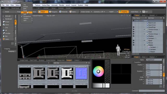Open the Symmetry: Off dropdown

tap(99, 12)
